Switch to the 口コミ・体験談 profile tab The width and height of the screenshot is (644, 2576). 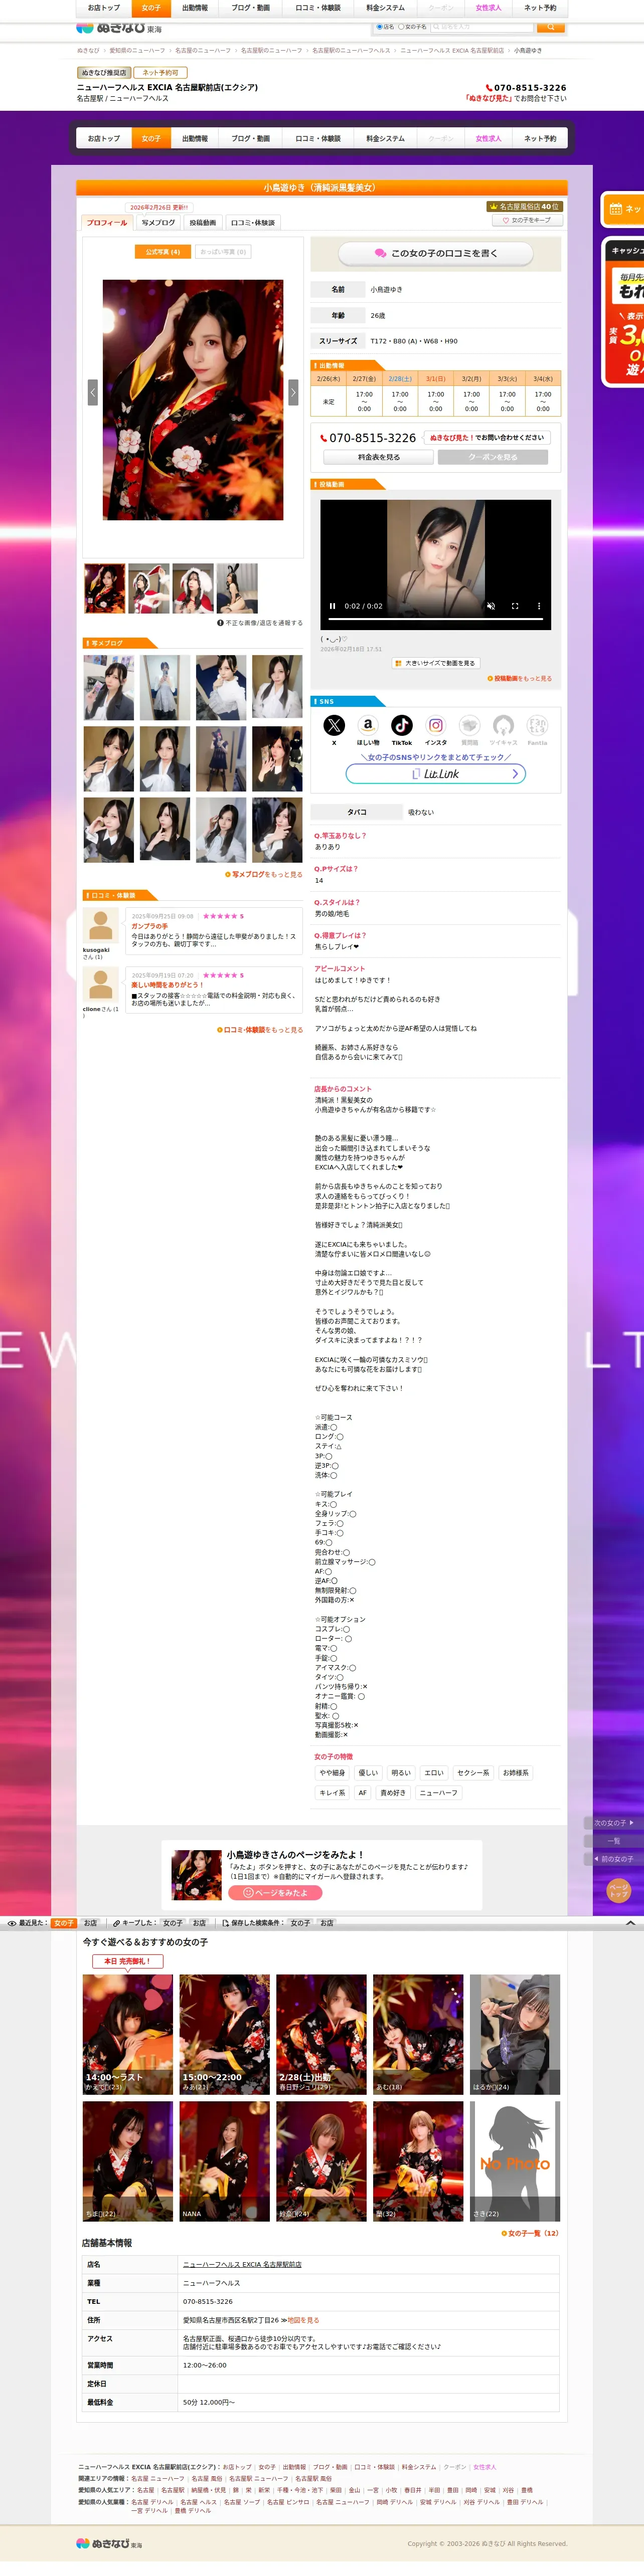point(253,223)
